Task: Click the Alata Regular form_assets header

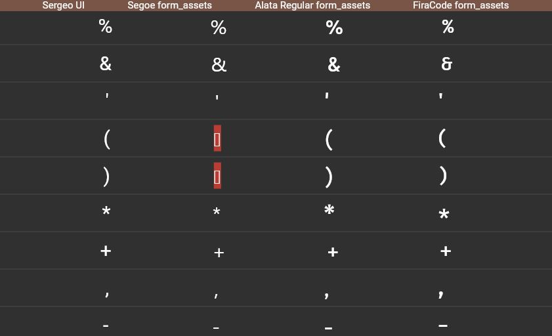Action: coord(312,5)
